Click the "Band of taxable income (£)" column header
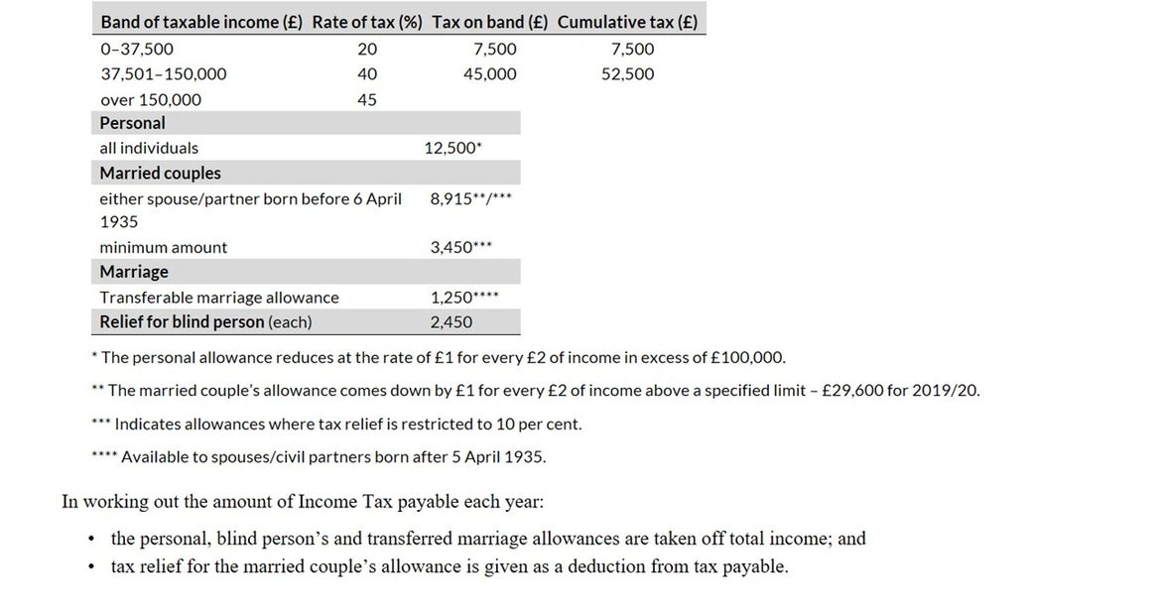1159x615 pixels. [x=201, y=22]
